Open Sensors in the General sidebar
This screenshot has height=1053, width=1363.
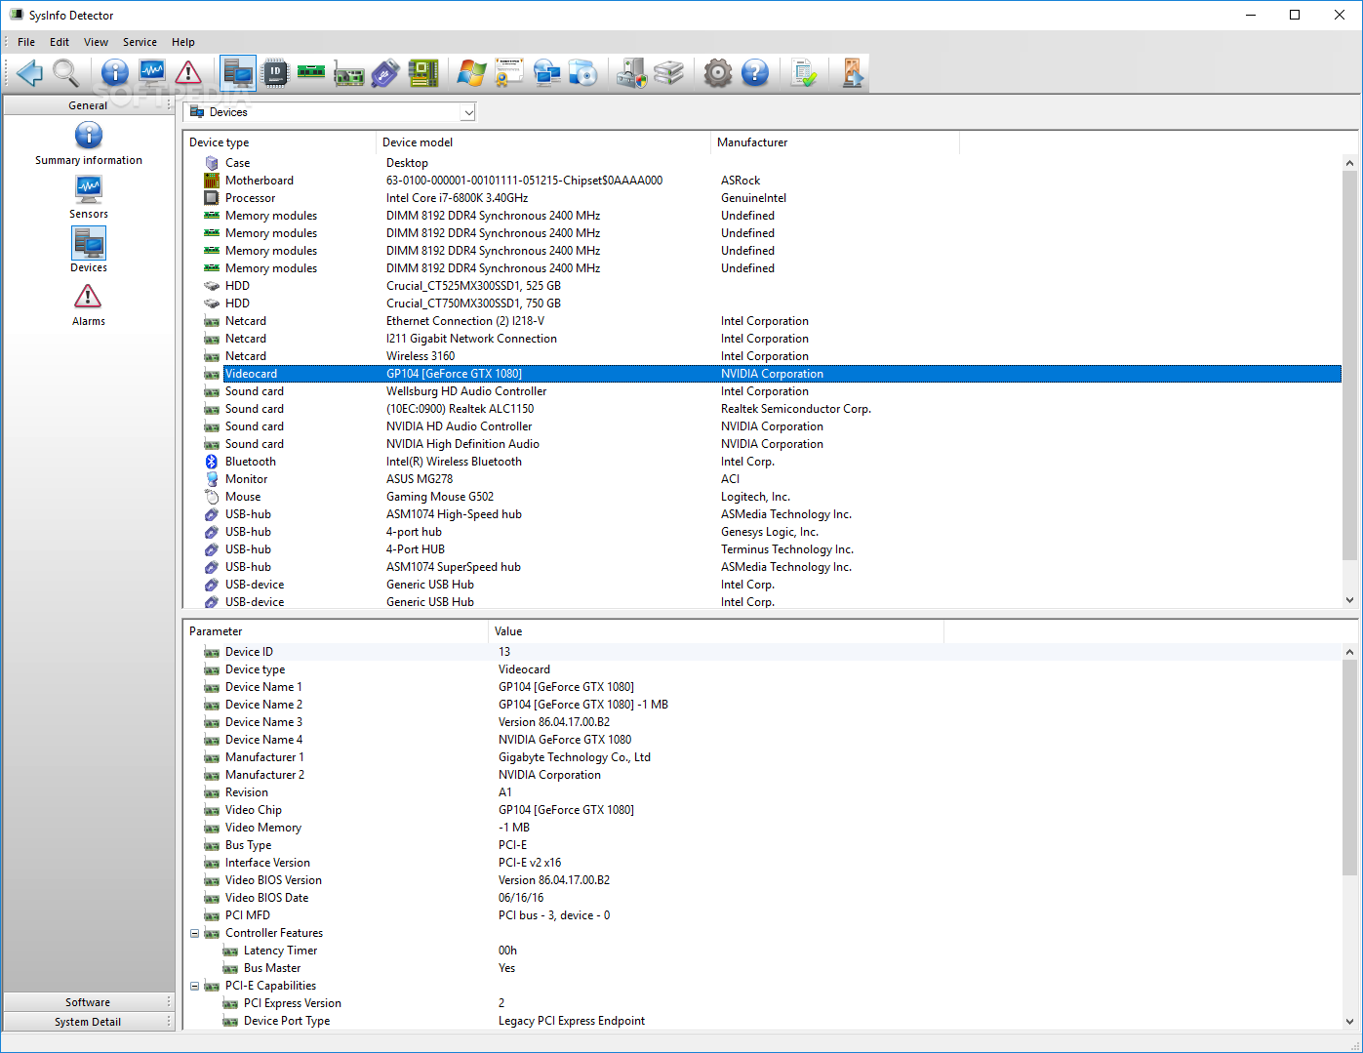(89, 196)
